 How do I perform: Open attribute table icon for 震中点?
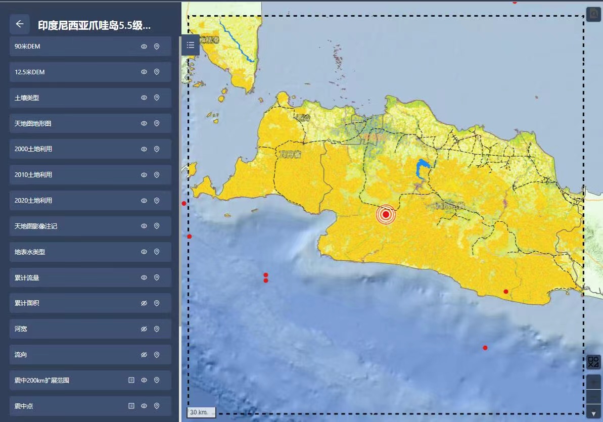[131, 406]
